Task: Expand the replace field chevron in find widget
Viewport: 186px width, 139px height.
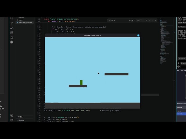Action: pos(109,21)
